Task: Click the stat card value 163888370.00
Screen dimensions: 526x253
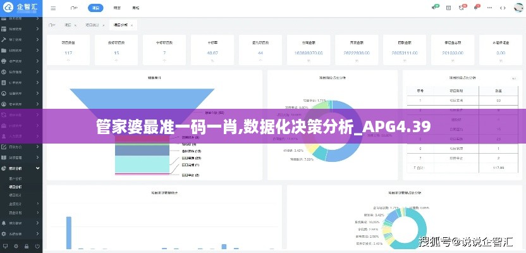Action: click(x=309, y=52)
